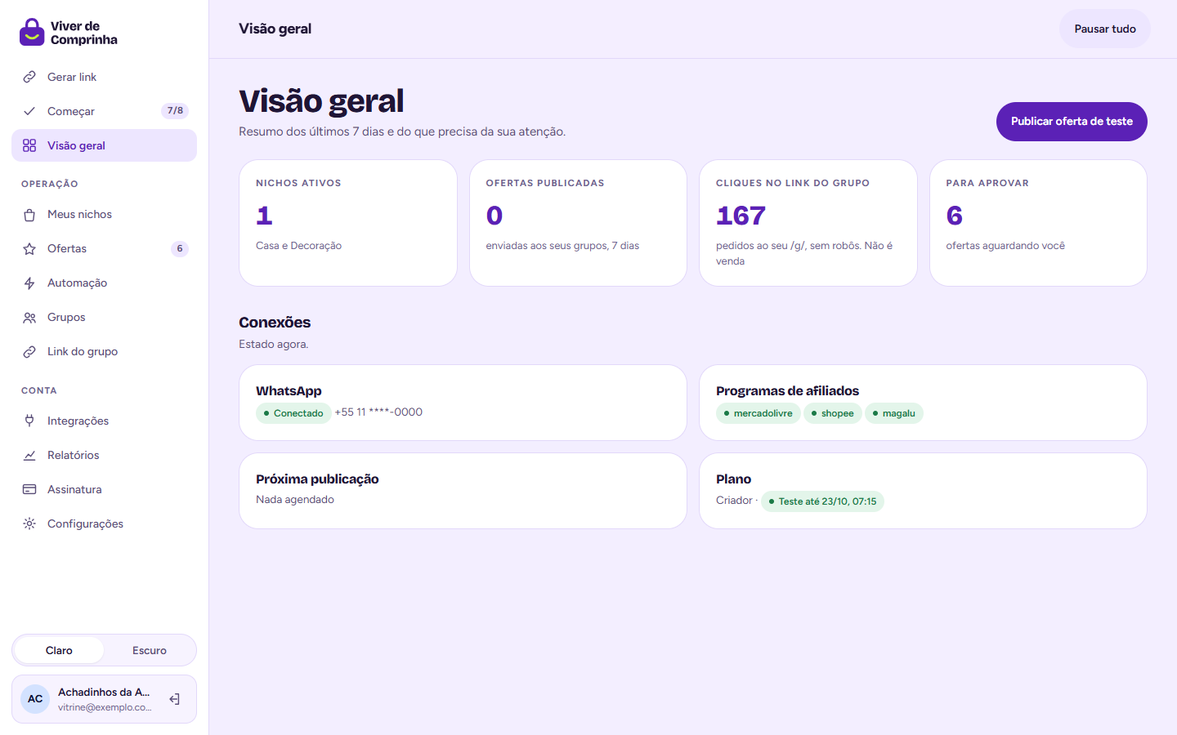This screenshot has width=1177, height=735.
Task: Click the Teste até 23/10 plan badge
Action: (x=822, y=501)
